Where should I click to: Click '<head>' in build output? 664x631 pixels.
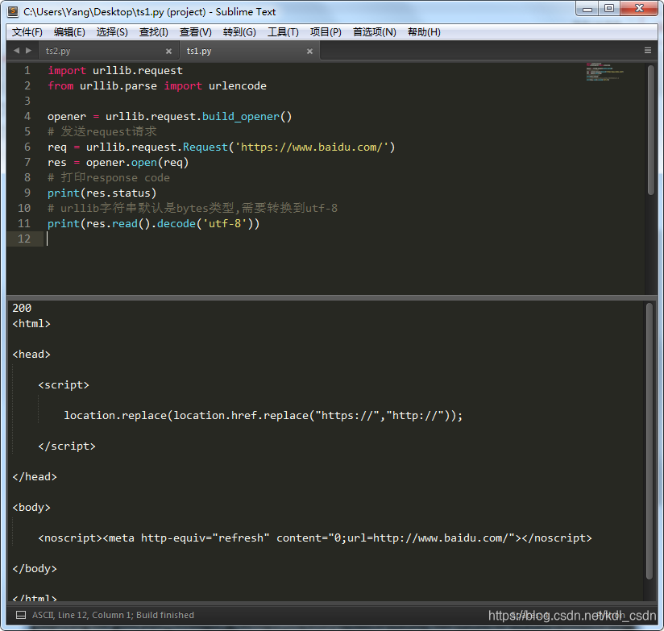tap(31, 355)
